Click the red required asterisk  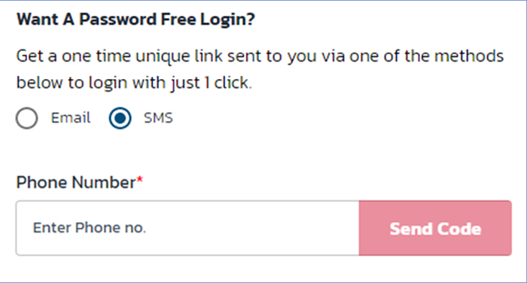[x=139, y=180]
